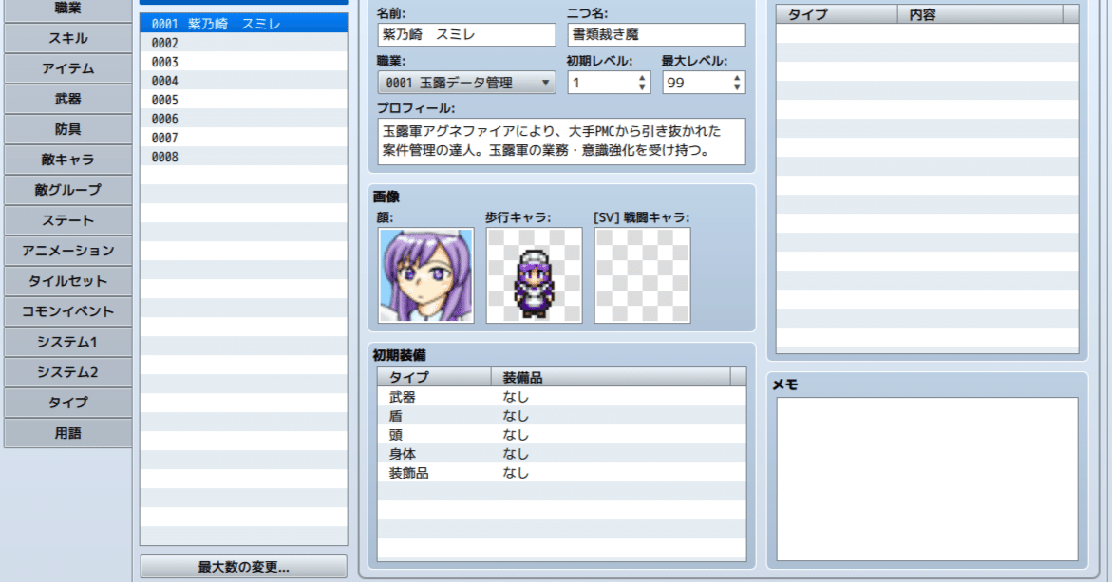Edit the 二つ名 field 書類裁き魔
Viewport: 1112px width, 582px height.
pyautogui.click(x=656, y=34)
